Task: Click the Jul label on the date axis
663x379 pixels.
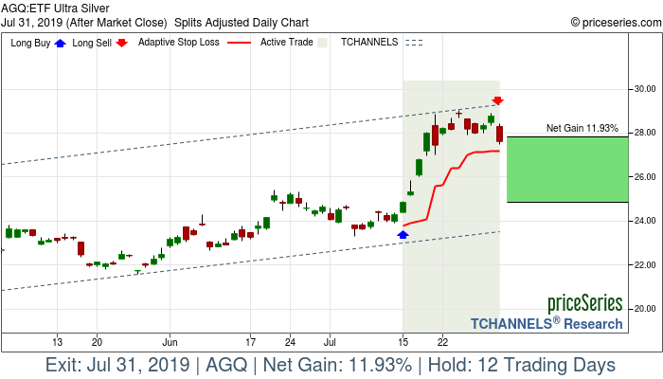Action: (x=330, y=340)
